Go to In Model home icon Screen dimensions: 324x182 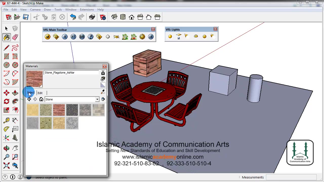pos(41,99)
